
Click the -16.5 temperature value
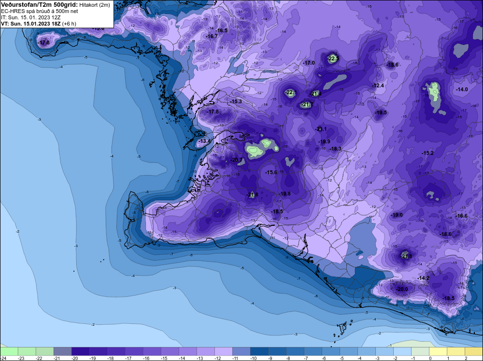(222, 30)
